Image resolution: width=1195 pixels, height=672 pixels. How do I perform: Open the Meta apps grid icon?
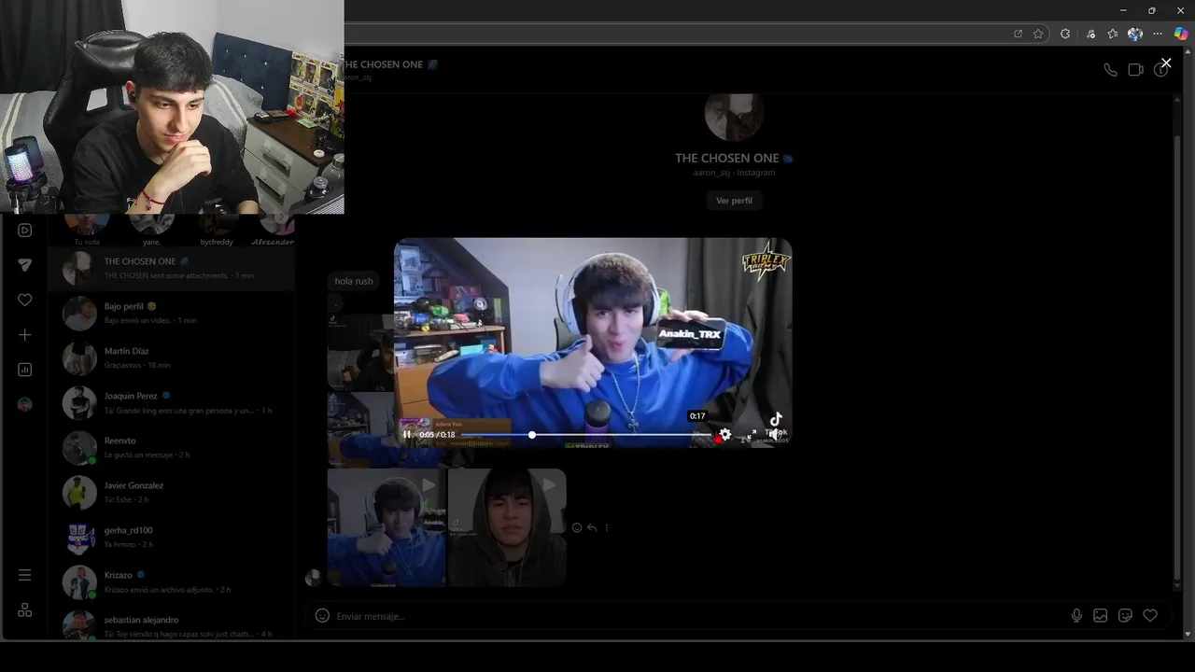point(25,609)
